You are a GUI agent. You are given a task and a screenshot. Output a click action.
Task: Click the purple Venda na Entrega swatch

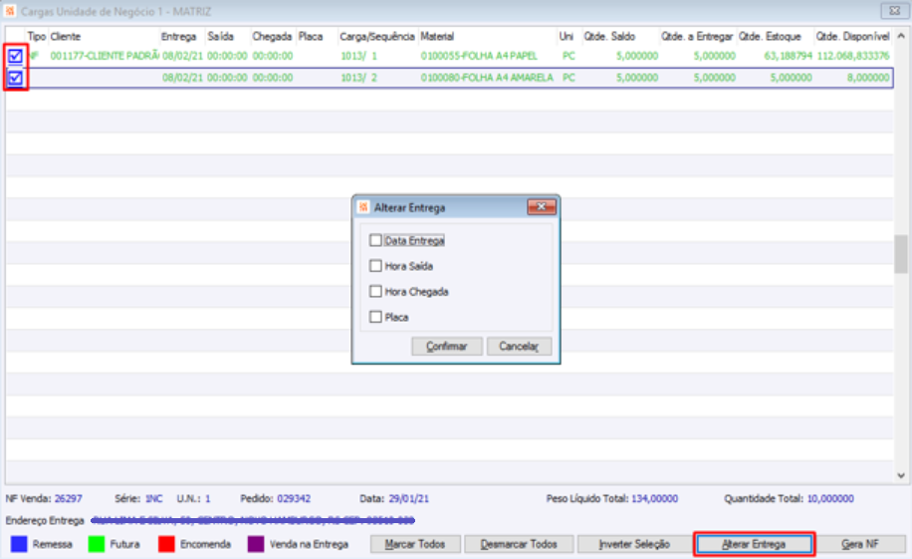point(256,544)
